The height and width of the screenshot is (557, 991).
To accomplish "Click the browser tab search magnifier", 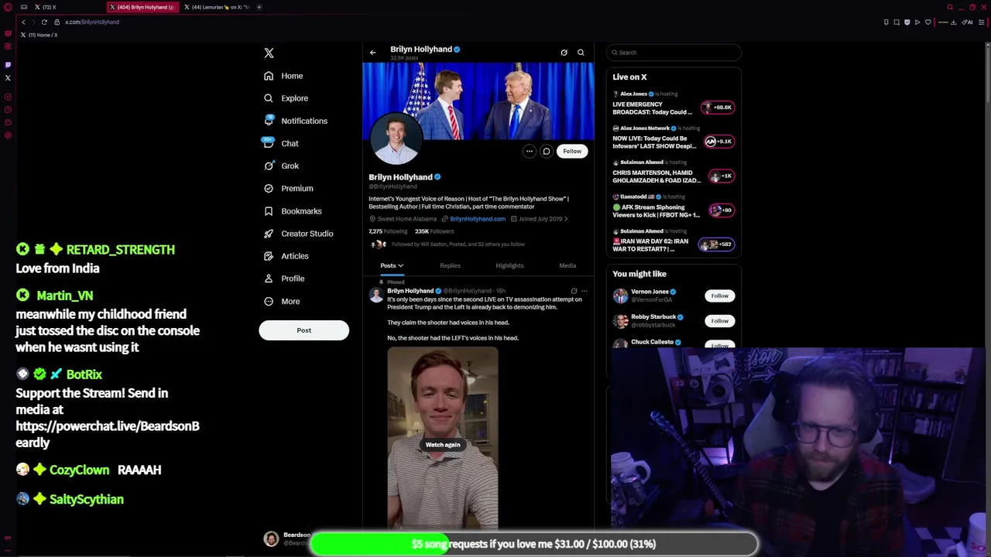I will 950,7.
